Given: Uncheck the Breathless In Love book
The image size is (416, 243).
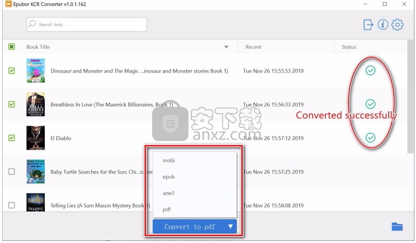Looking at the screenshot, I should click(11, 104).
